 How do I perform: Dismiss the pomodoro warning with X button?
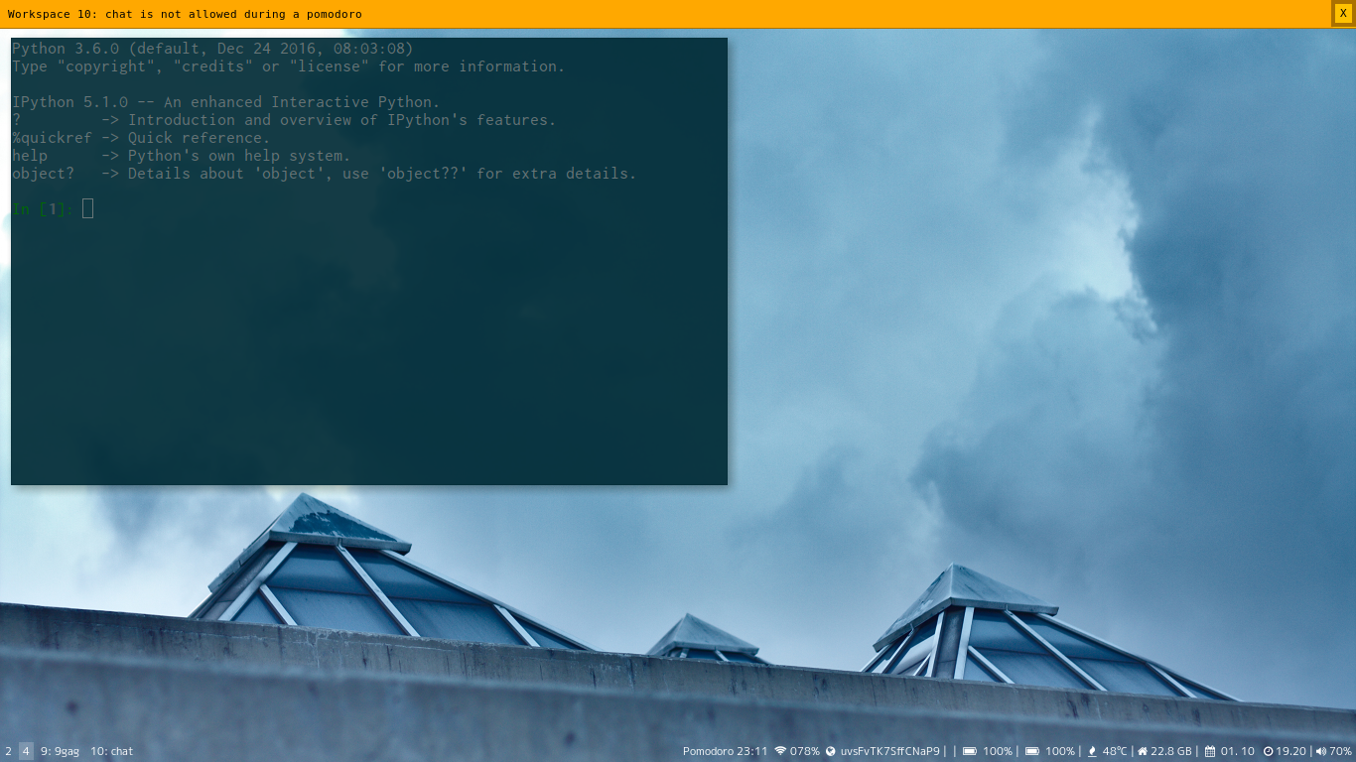1343,13
